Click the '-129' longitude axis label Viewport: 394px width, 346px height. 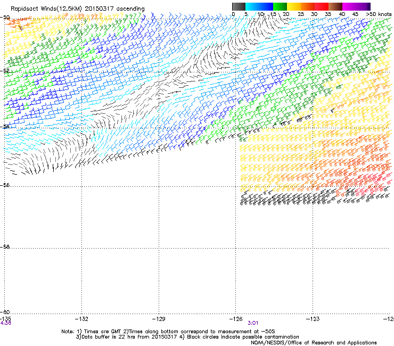tap(159, 319)
